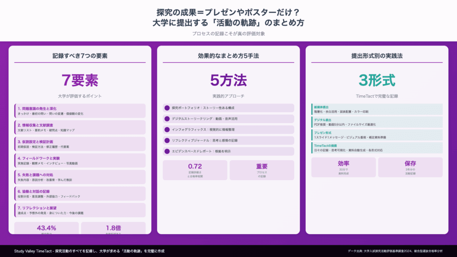Open the 3. 仮説設定と検証計画 item

pyautogui.click(x=80, y=144)
